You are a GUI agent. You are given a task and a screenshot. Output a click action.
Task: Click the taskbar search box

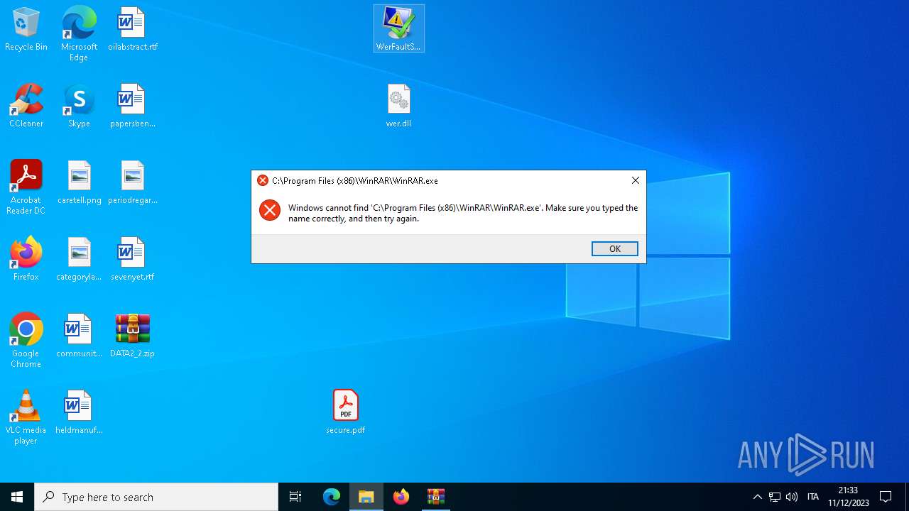(156, 497)
